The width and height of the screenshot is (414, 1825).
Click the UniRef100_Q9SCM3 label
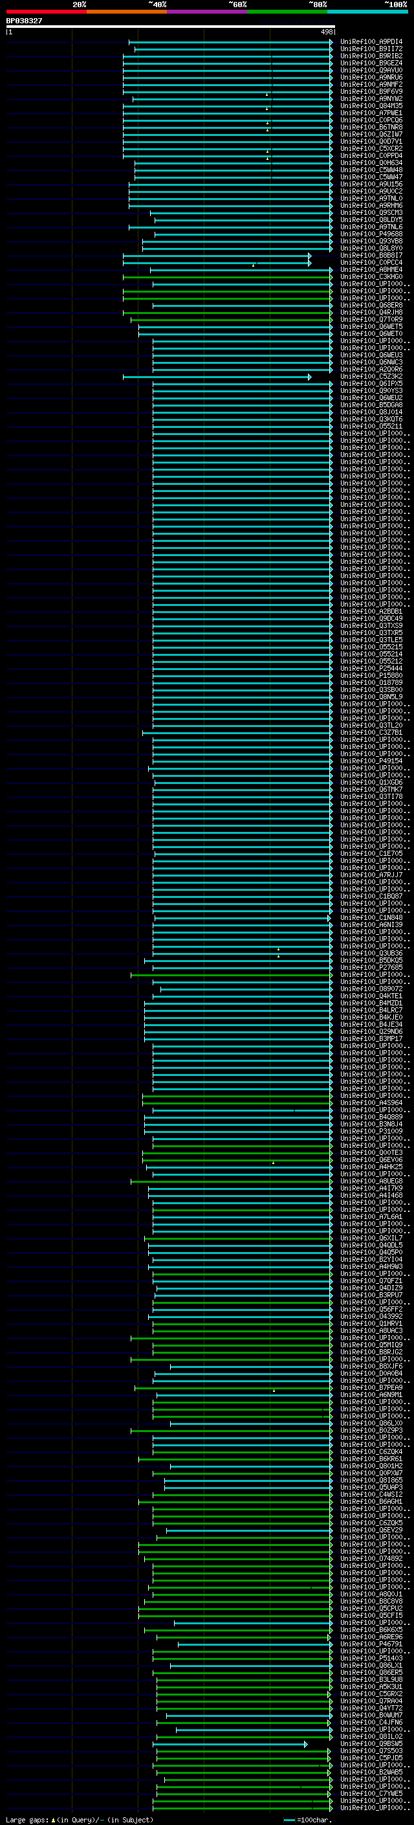click(371, 212)
